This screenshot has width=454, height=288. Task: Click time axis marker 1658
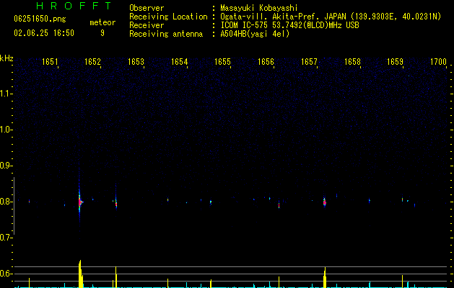[352, 62]
